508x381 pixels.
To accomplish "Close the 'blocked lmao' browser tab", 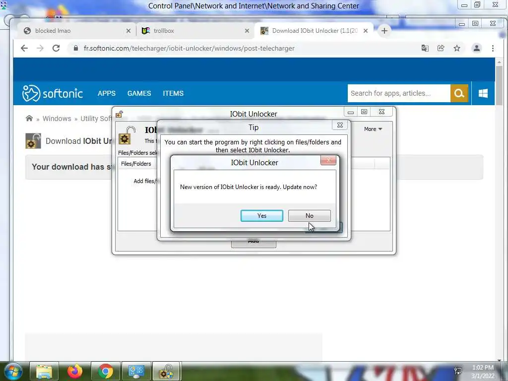I will [128, 31].
